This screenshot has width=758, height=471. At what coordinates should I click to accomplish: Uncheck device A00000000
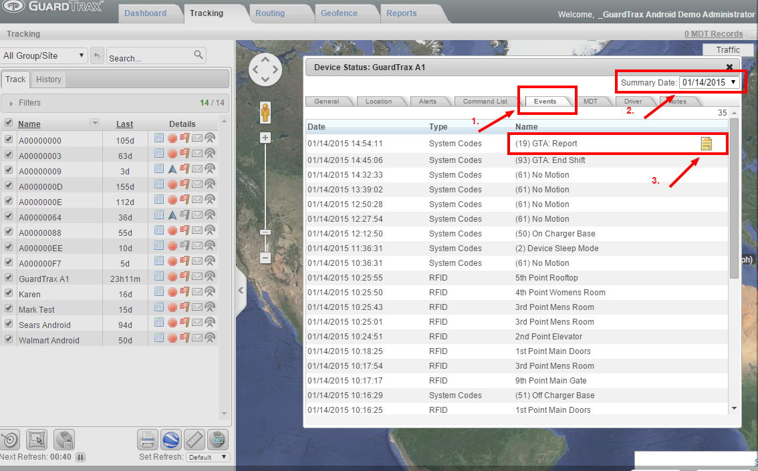tap(8, 139)
